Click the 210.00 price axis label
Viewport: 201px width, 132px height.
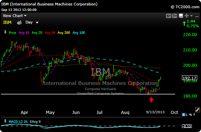pos(190,50)
